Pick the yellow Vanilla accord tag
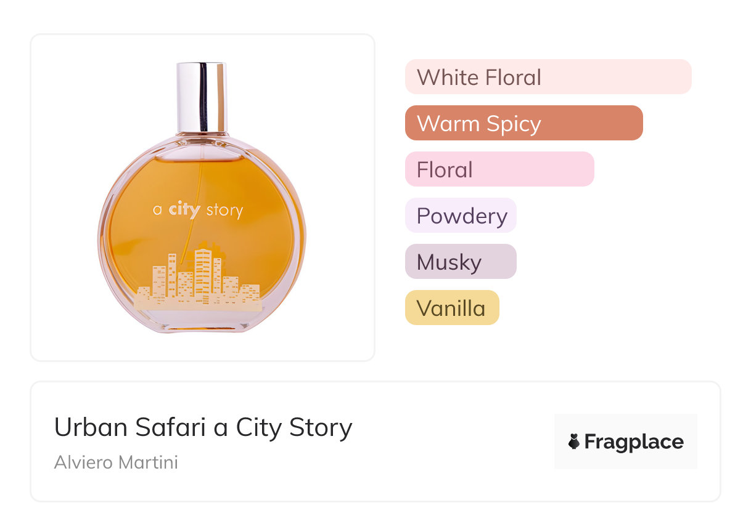This screenshot has height=532, width=751. click(451, 308)
